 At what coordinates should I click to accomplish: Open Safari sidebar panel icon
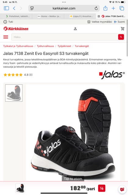6,8
